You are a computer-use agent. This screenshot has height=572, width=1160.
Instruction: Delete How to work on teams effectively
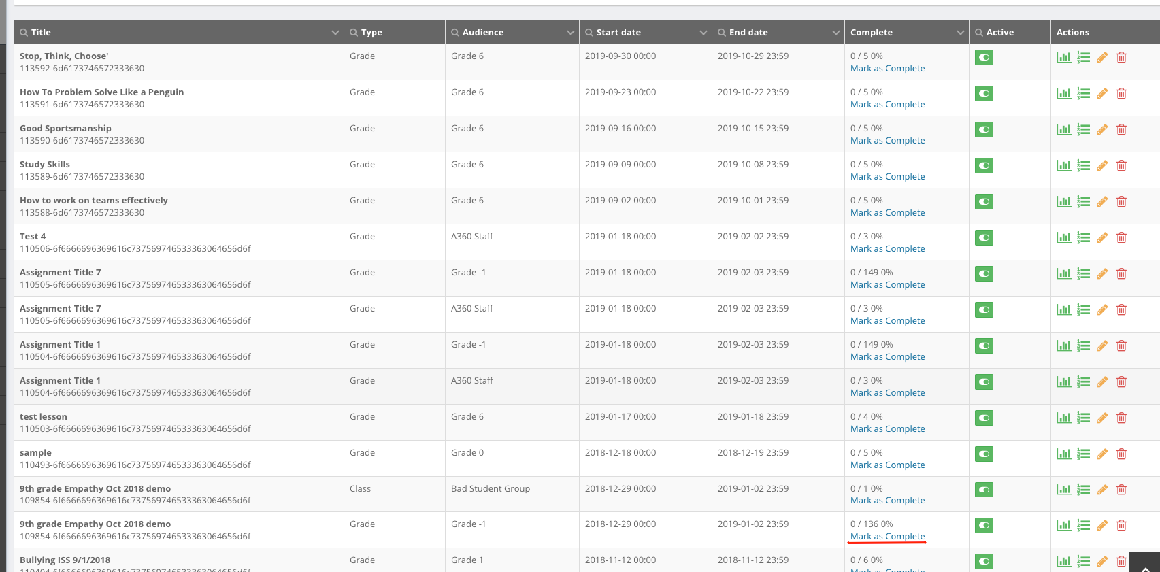tap(1121, 202)
